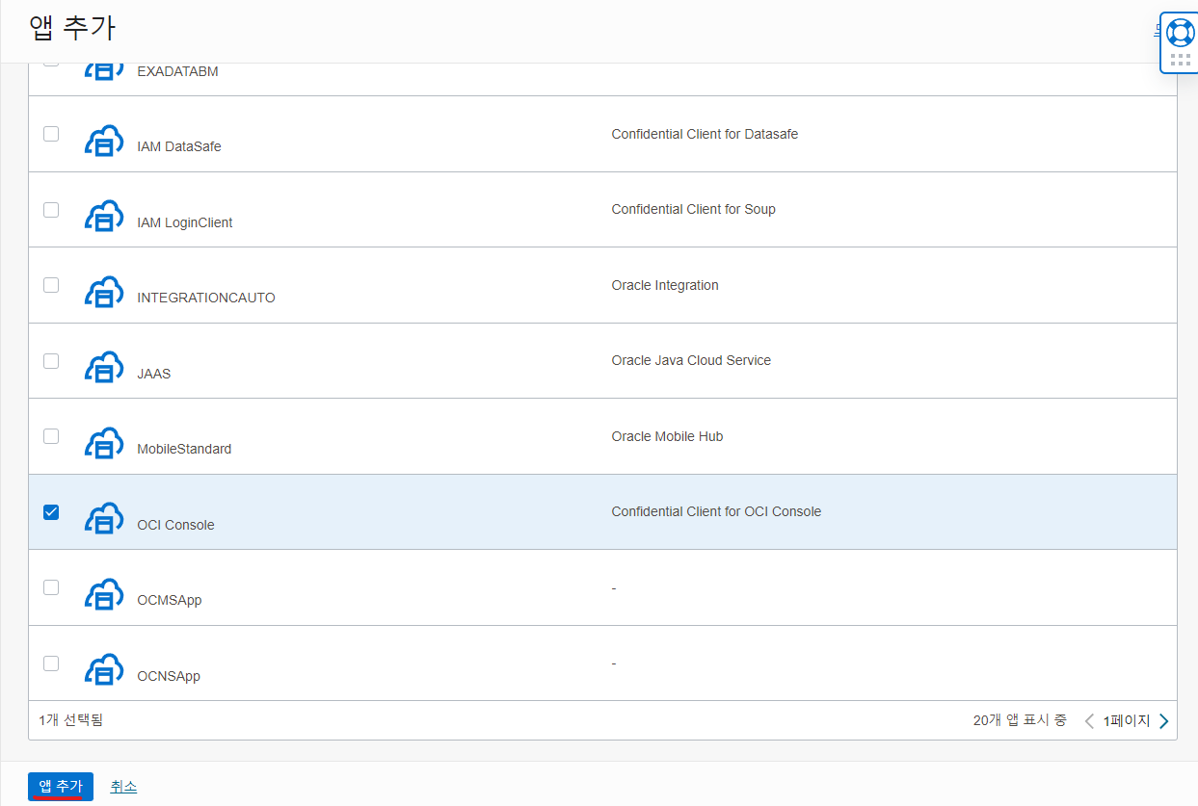
Task: Click 'Confidential Client for Soup' description
Action: pyautogui.click(x=693, y=209)
